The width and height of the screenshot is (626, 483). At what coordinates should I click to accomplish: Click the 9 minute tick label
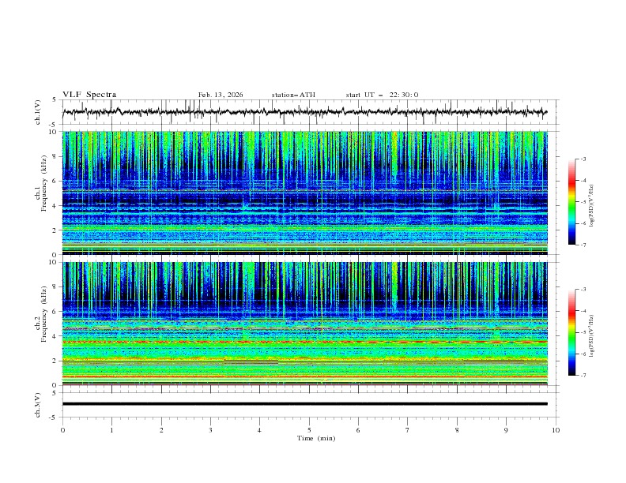tap(507, 430)
